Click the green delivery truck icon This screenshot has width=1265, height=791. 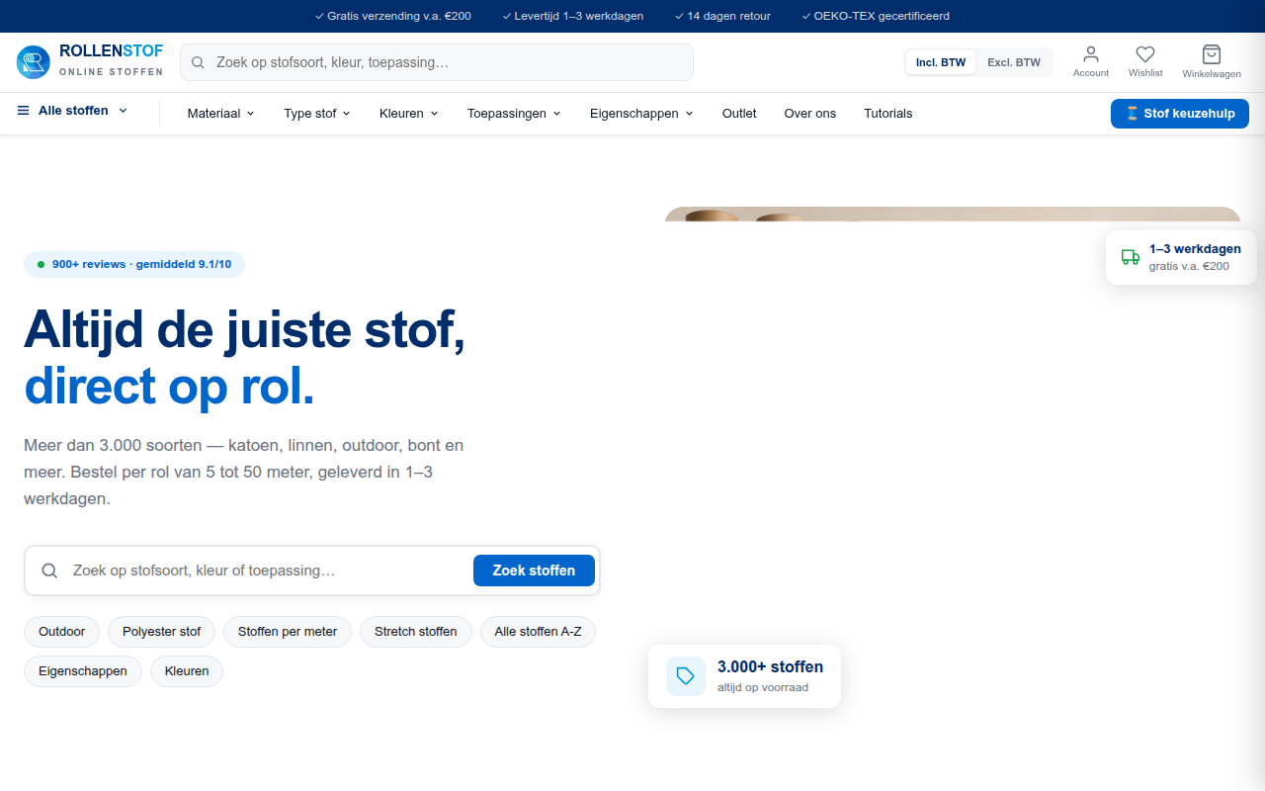point(1131,257)
